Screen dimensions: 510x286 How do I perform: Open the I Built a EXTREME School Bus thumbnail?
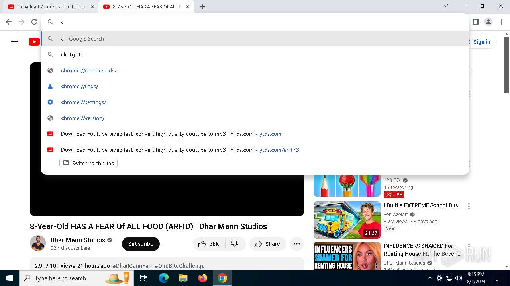click(x=347, y=220)
